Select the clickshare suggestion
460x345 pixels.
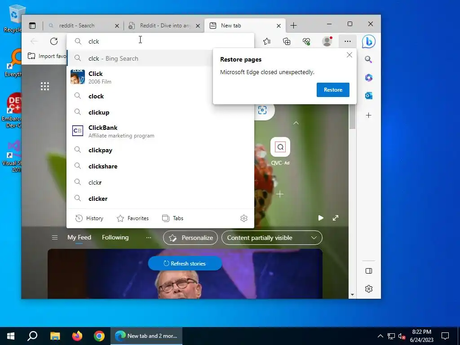click(160, 166)
